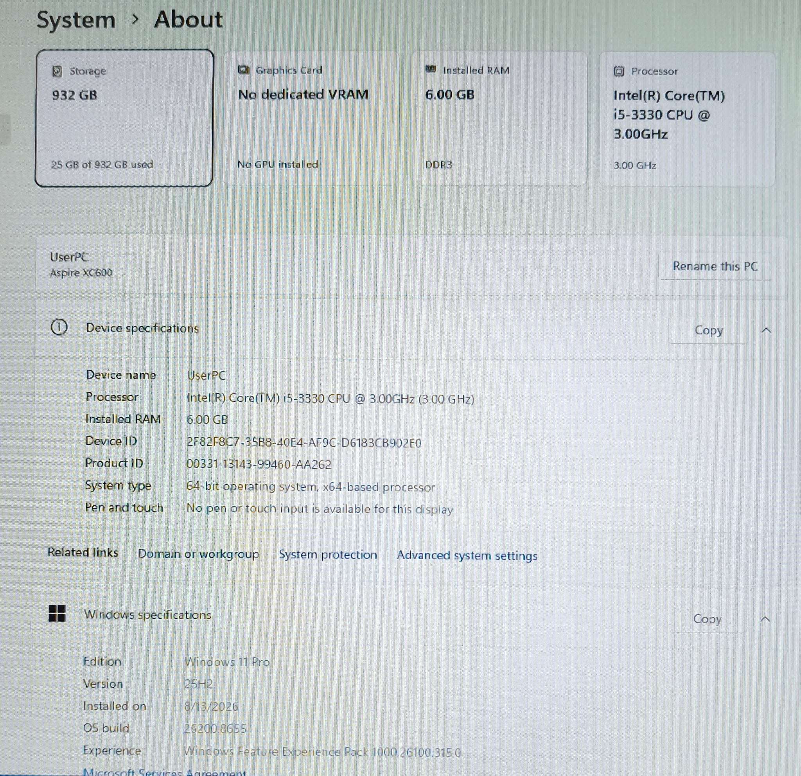
Task: Click the Product ID value 00331-13143-99460-AA262
Action: click(259, 464)
